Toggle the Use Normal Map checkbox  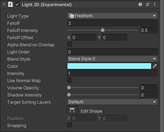tap(70, 80)
